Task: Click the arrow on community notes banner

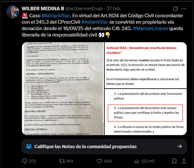Action: click(x=180, y=147)
